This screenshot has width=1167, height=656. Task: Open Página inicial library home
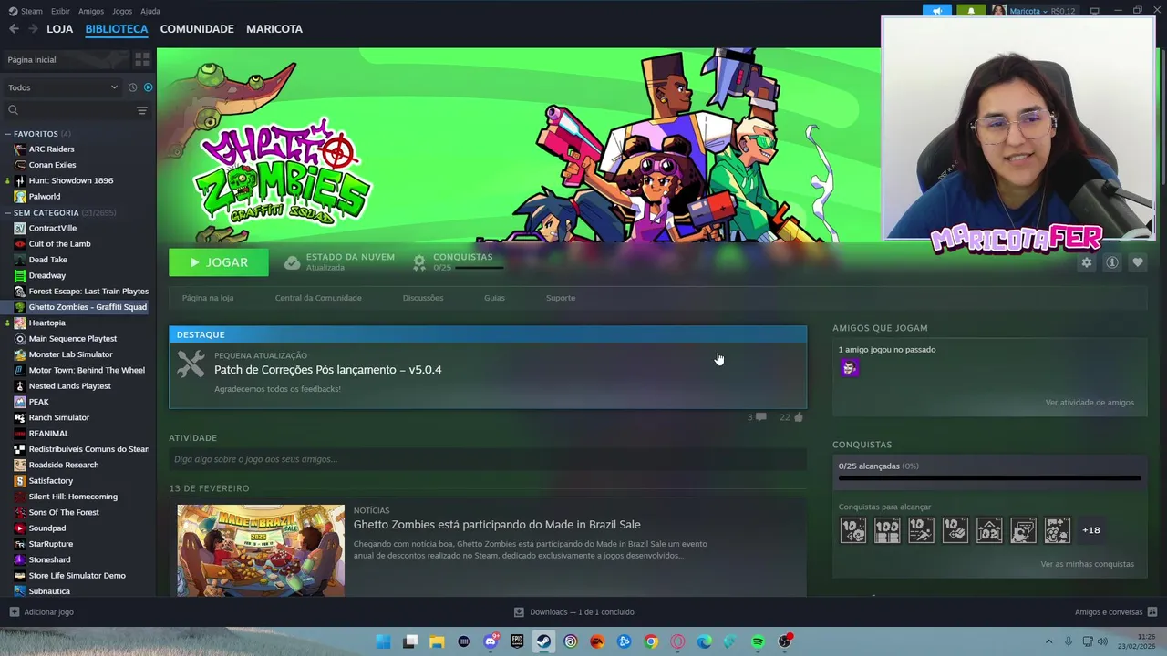coord(66,59)
